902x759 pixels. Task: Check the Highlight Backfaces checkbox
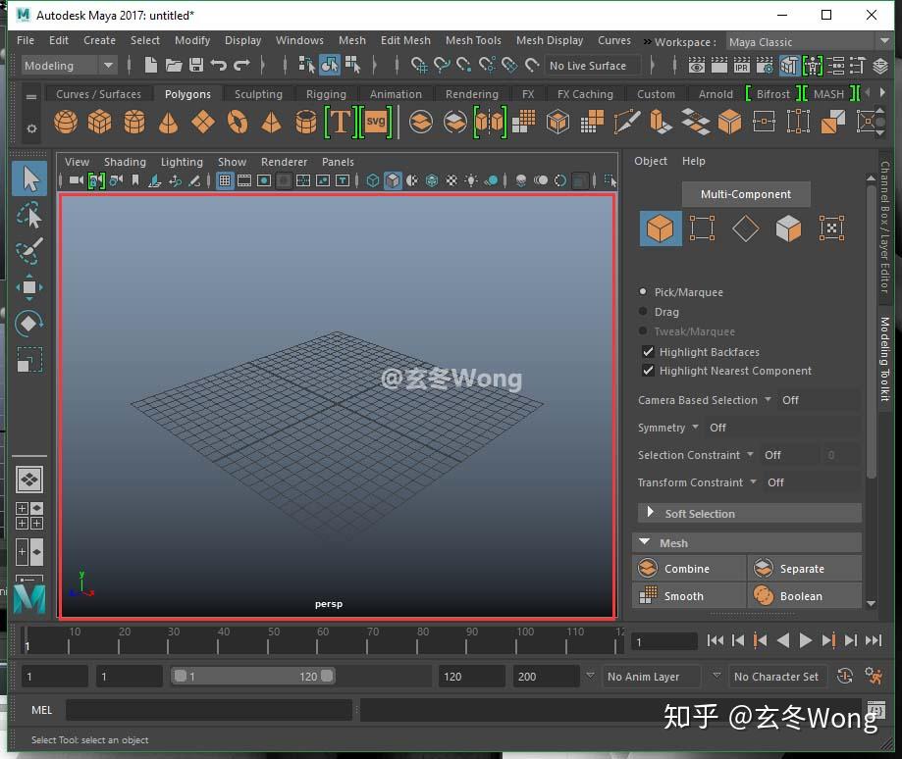tap(649, 352)
